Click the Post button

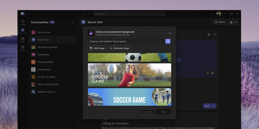(207, 106)
